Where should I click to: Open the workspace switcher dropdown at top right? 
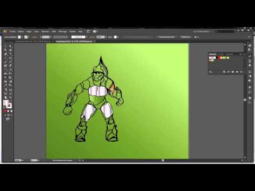click(x=202, y=32)
